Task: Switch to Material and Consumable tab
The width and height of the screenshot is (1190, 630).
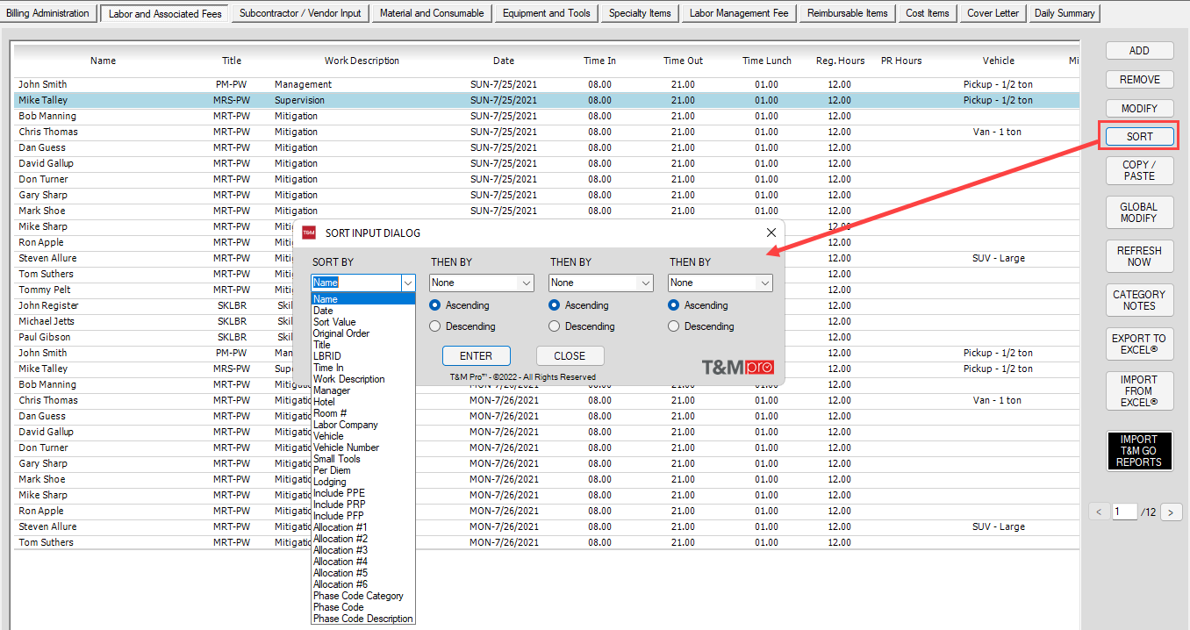Action: [x=432, y=13]
